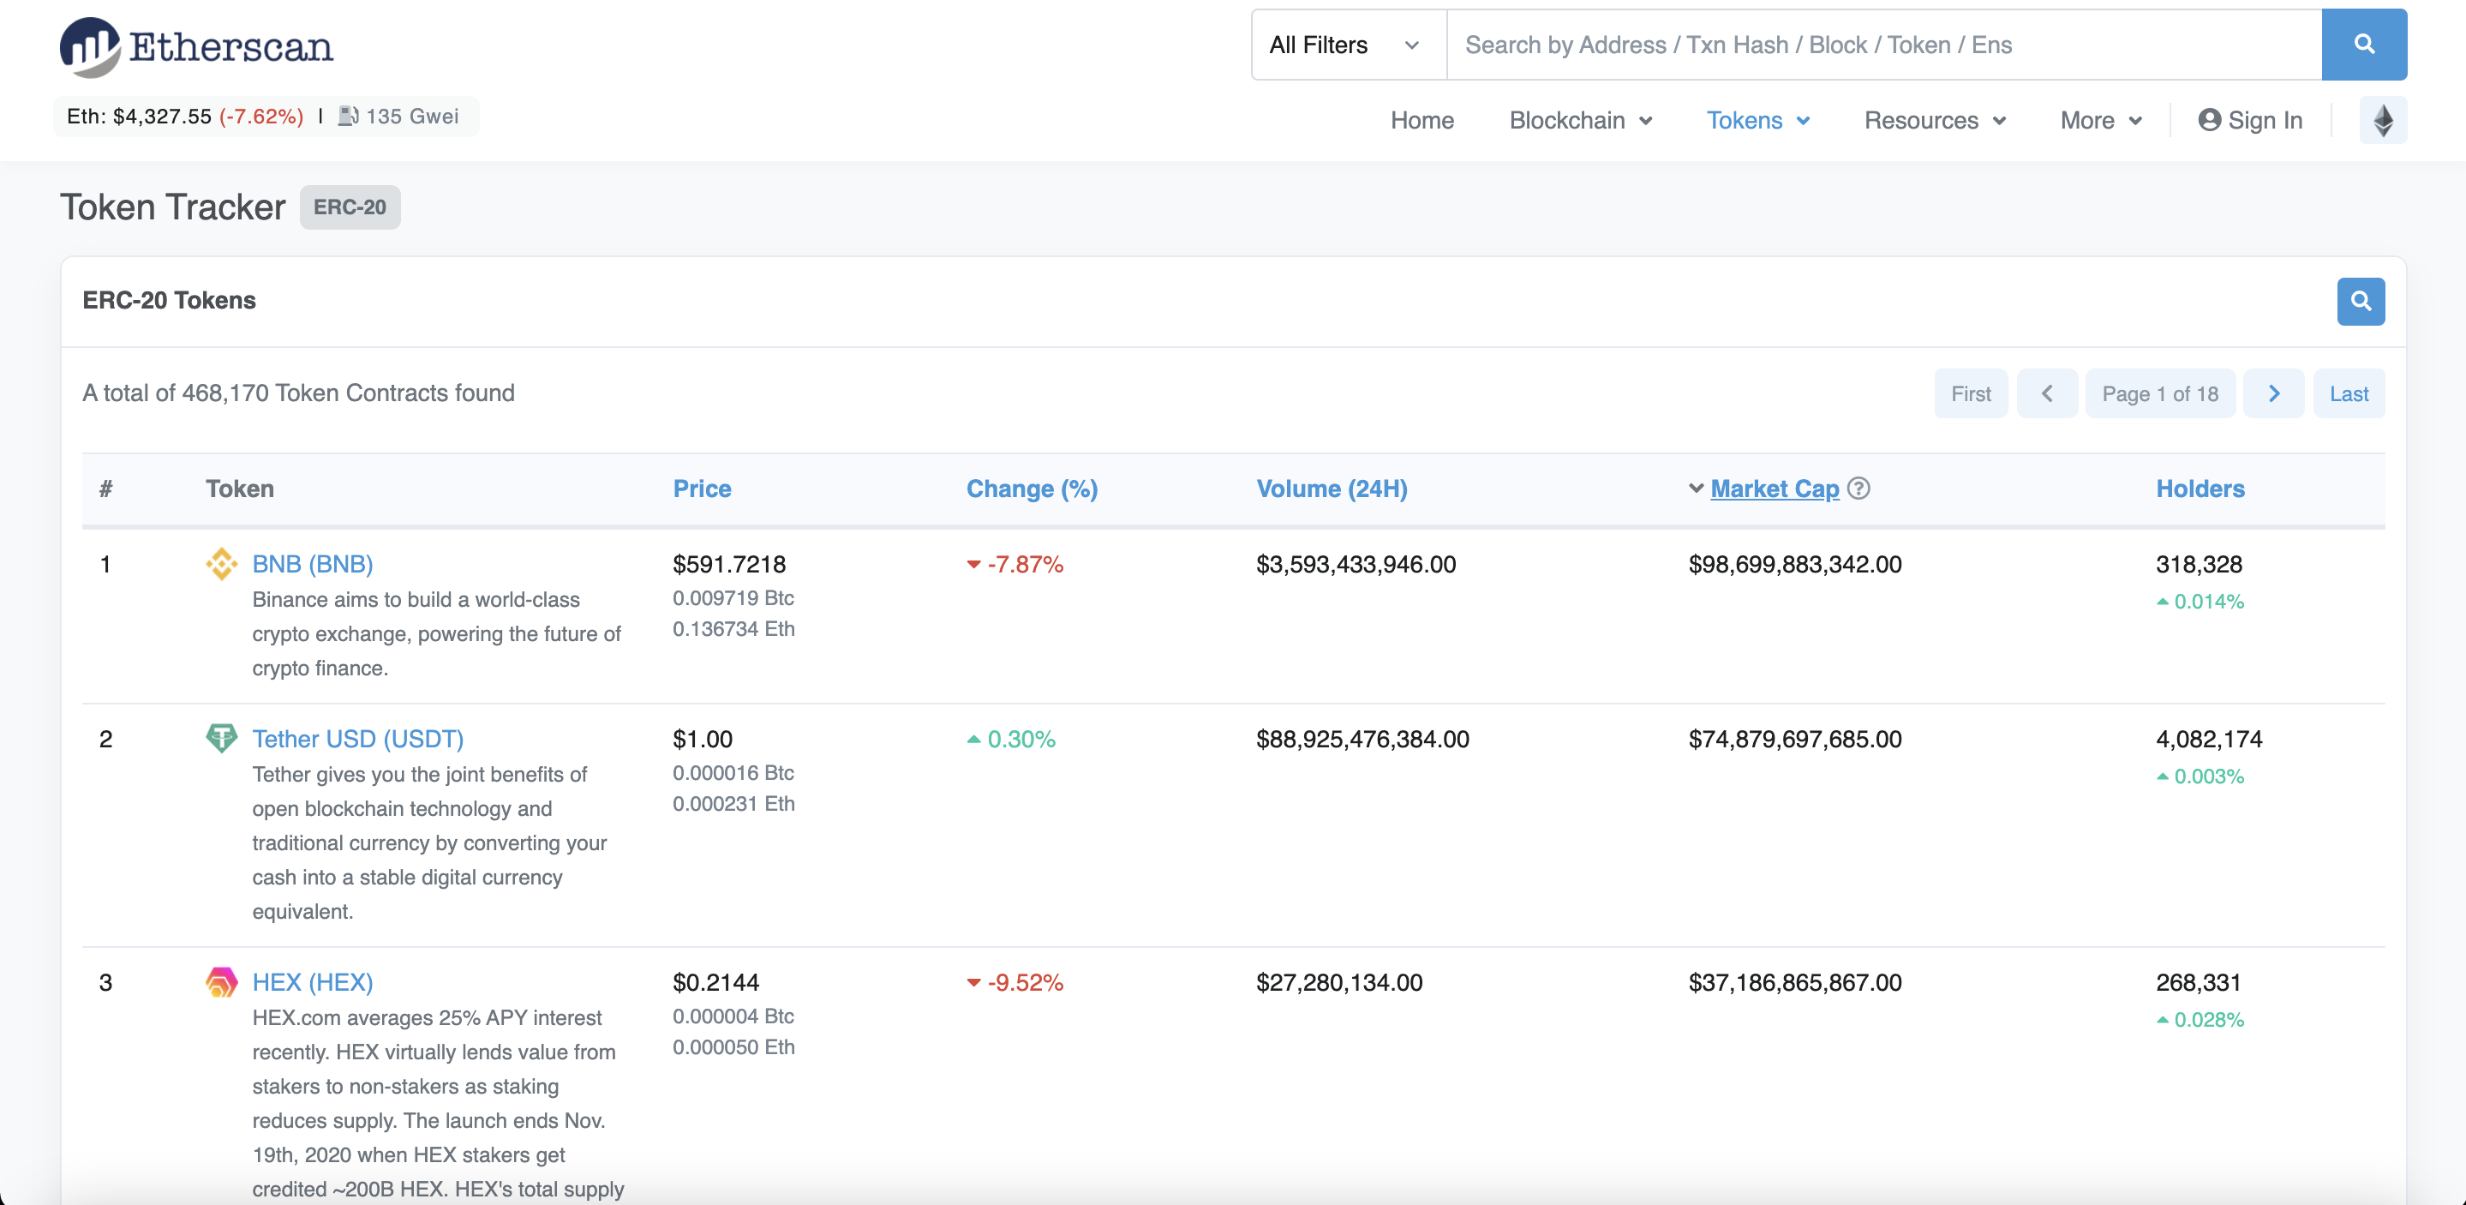Click BNB change value -7.87%
This screenshot has height=1205, width=2466.
click(1024, 564)
